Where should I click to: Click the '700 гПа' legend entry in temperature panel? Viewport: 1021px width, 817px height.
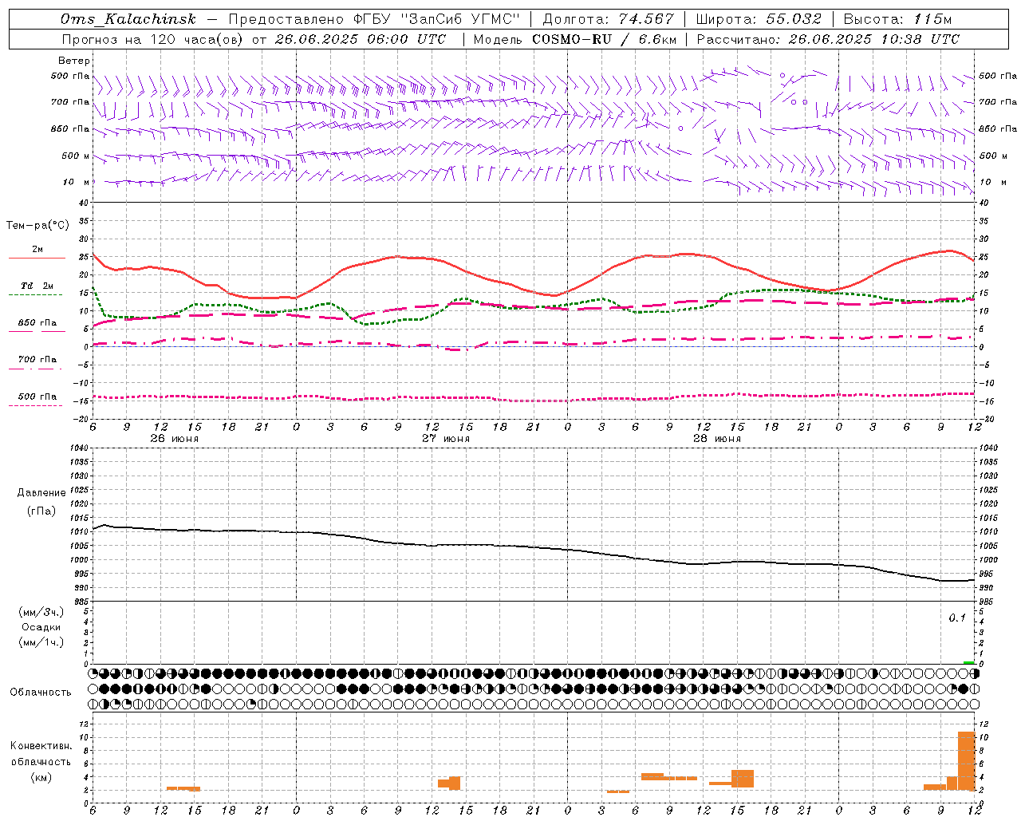pyautogui.click(x=37, y=360)
